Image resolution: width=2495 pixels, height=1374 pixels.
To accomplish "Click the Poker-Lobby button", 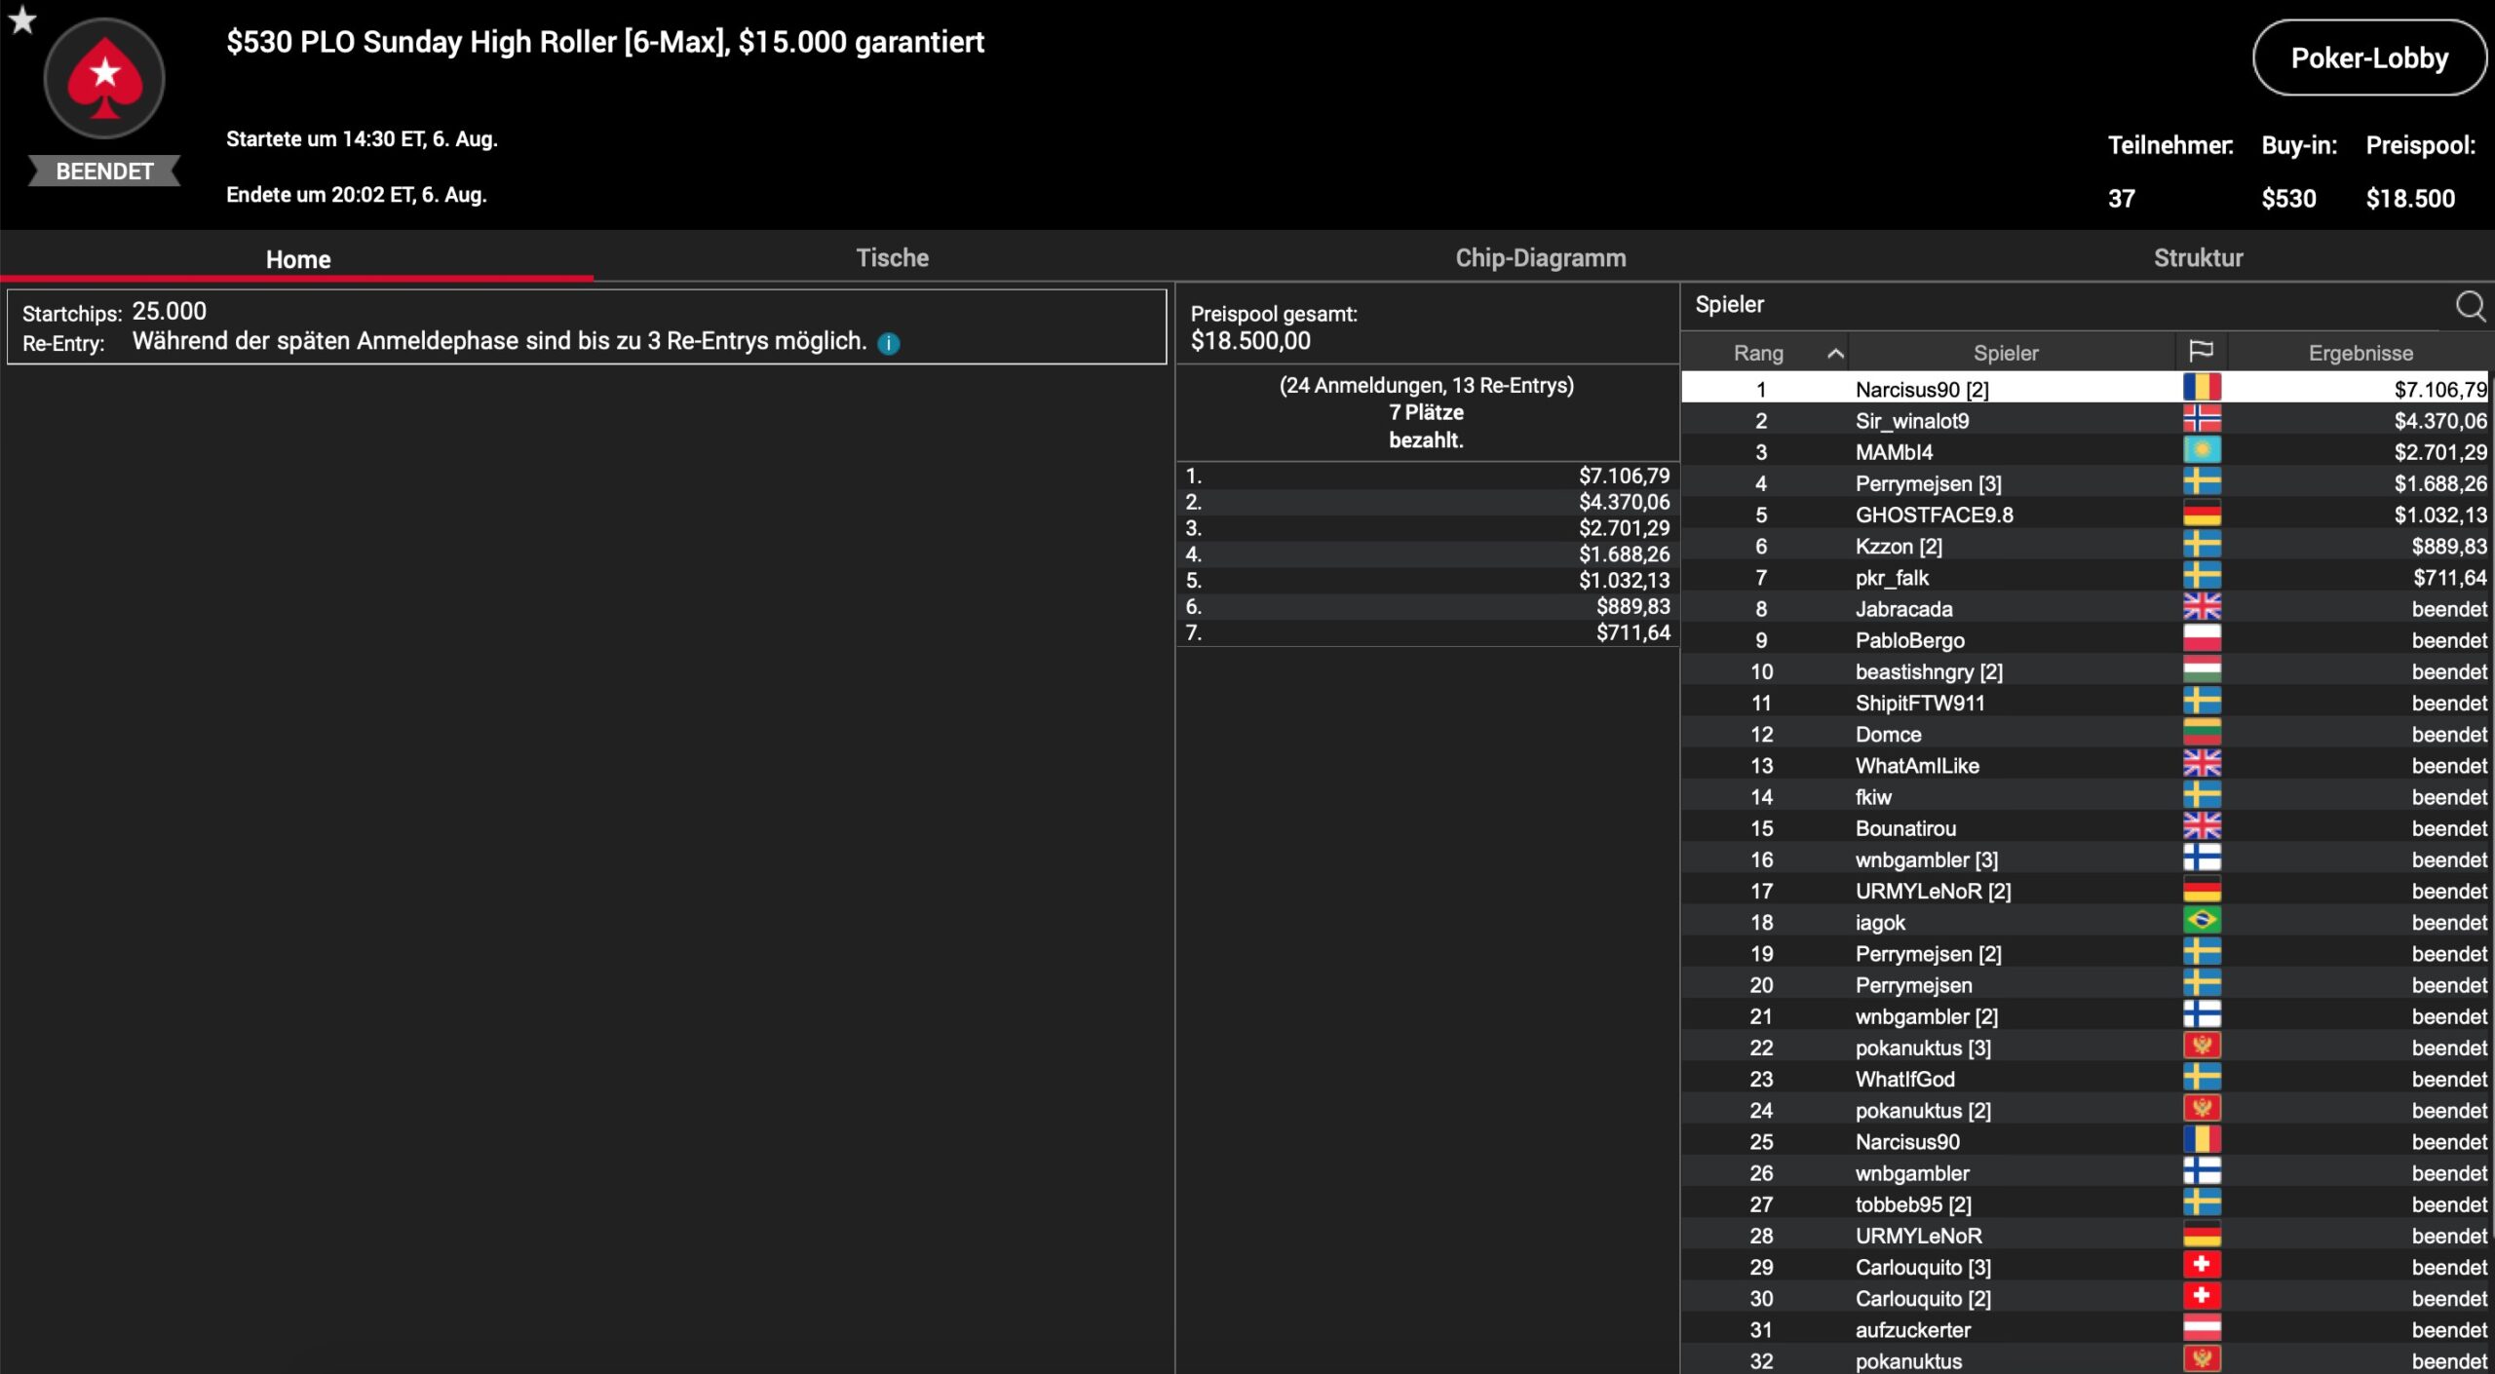I will click(x=2368, y=58).
